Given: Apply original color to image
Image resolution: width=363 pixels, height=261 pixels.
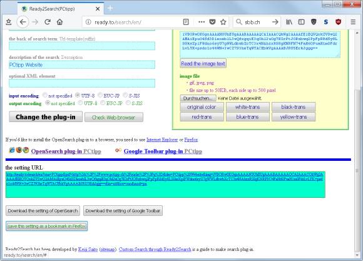Looking at the screenshot, I should 202,107.
